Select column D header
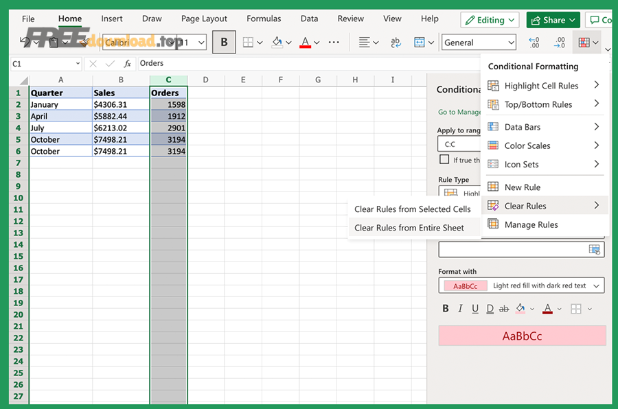Screen dimensions: 618x409 206,80
